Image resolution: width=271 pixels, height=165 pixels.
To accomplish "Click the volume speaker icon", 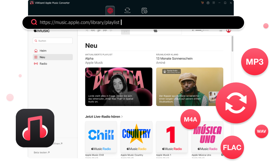I will pos(193,31).
